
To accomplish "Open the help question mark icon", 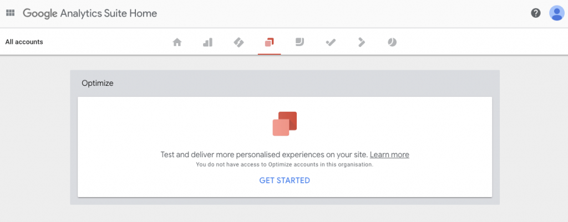I will (x=536, y=13).
